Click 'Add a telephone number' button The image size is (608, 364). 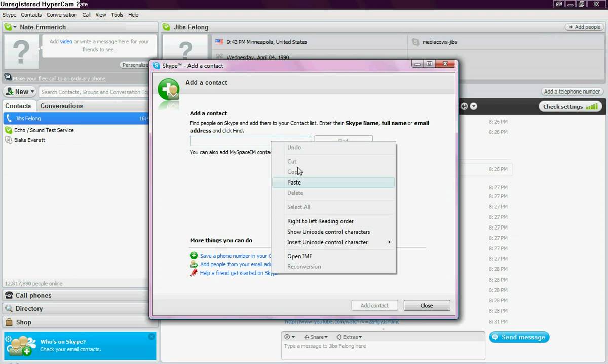(x=572, y=92)
